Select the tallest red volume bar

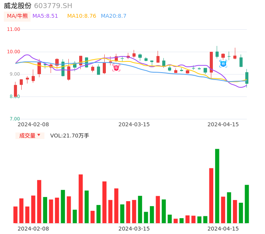point(211,195)
